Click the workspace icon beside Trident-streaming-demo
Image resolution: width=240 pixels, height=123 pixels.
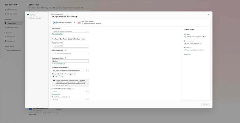(185, 37)
